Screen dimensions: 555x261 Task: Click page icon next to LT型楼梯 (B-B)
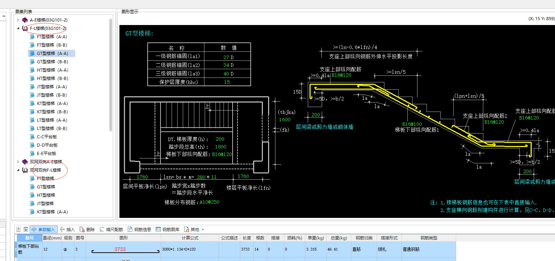[32, 129]
